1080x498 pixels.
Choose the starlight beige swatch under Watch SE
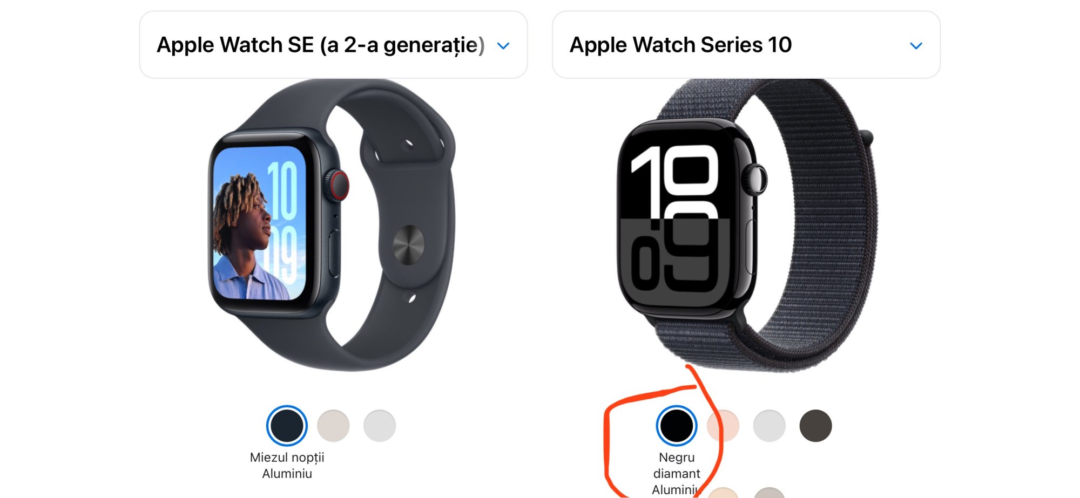pos(333,425)
